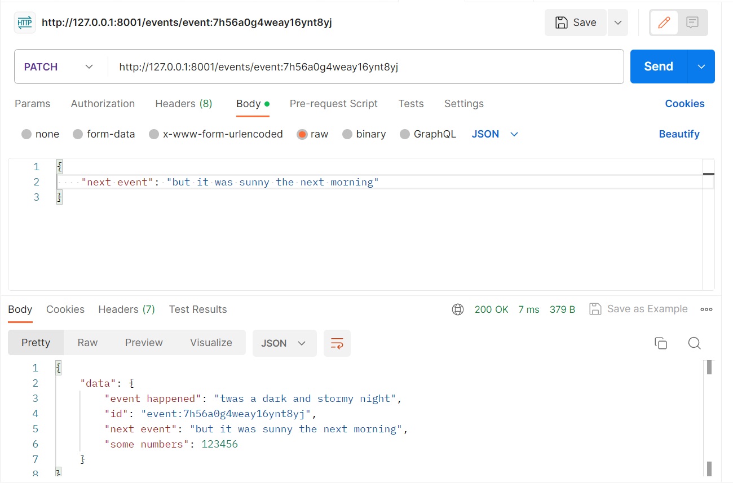Click the response "event happened" line
Image resolution: width=733 pixels, height=487 pixels.
pyautogui.click(x=253, y=399)
